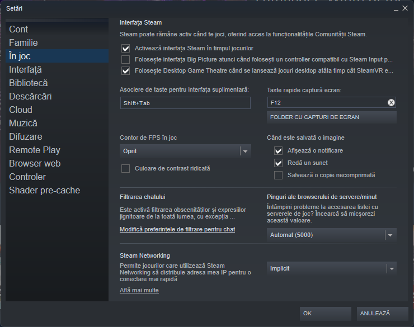Open Modifică preferințele de filtrare pentru chat

[177, 229]
